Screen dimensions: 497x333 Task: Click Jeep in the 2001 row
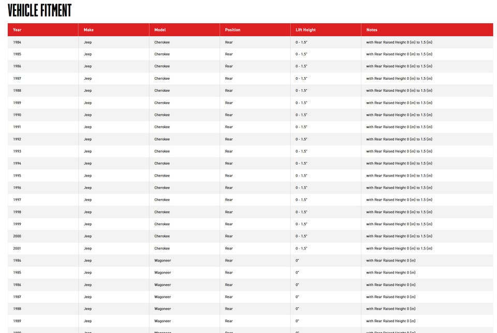point(88,248)
